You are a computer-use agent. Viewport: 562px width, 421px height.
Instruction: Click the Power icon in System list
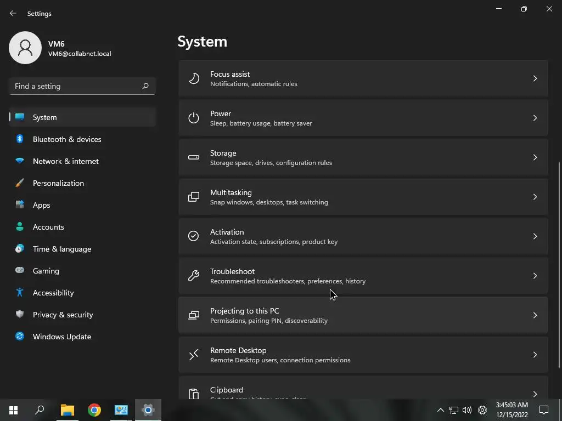click(194, 118)
